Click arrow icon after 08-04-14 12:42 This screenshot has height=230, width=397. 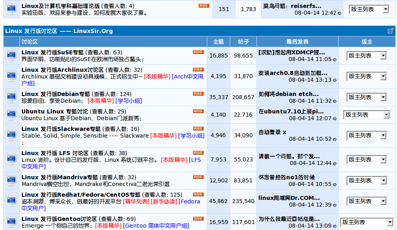(339, 13)
